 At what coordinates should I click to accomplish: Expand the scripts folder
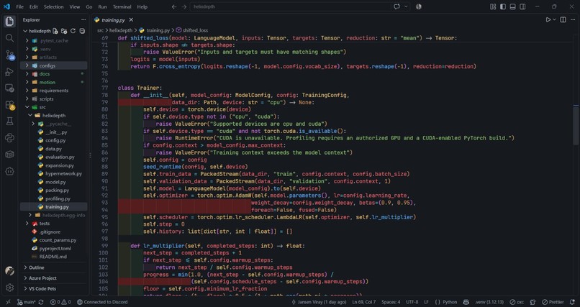54,99
